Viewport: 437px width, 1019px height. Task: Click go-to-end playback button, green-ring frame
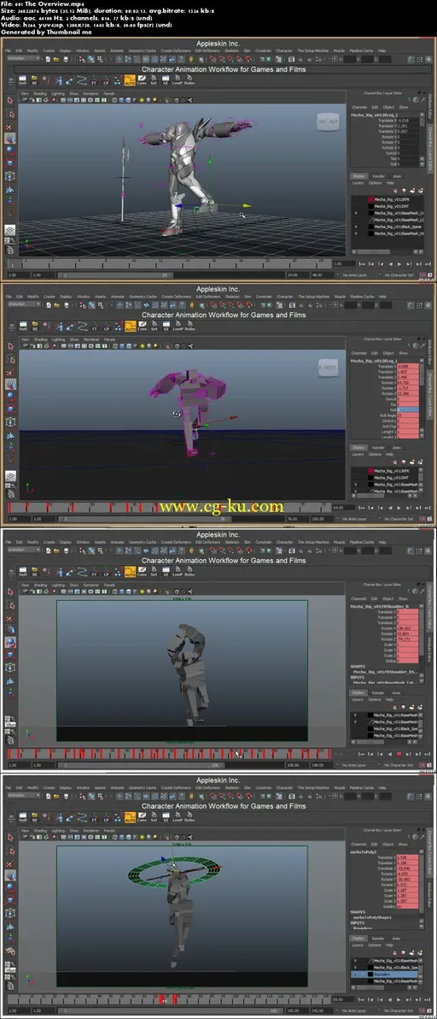coord(426,999)
